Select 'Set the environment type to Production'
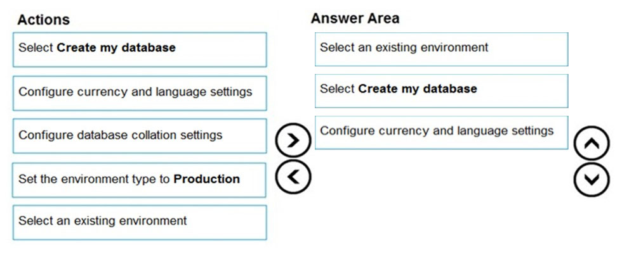The image size is (629, 255). tap(139, 180)
